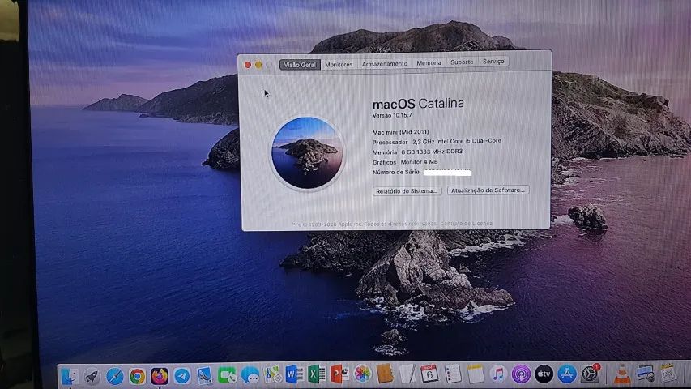Click the Versão 10.15.7 text
Viewport: 691px width, 389px height.
[392, 115]
